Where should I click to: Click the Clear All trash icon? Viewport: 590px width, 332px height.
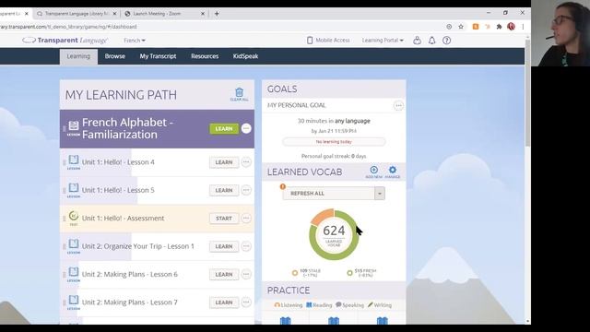pyautogui.click(x=239, y=92)
